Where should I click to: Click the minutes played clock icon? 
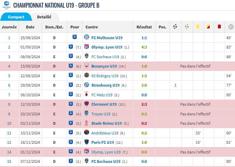(x=231, y=27)
